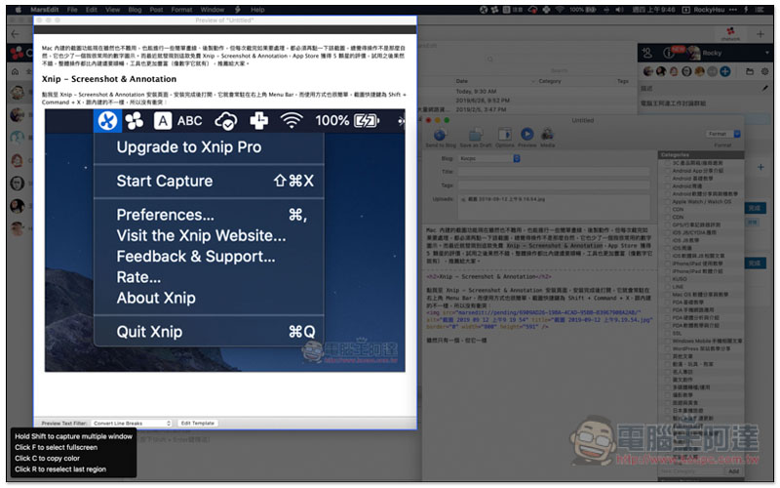Check the LINE category checkbox
This screenshot has height=488, width=780.
pyautogui.click(x=668, y=287)
